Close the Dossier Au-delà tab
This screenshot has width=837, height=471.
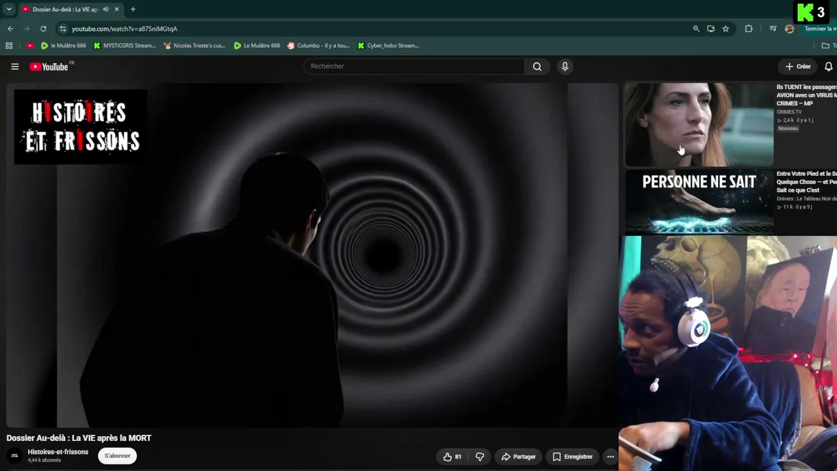click(x=117, y=9)
